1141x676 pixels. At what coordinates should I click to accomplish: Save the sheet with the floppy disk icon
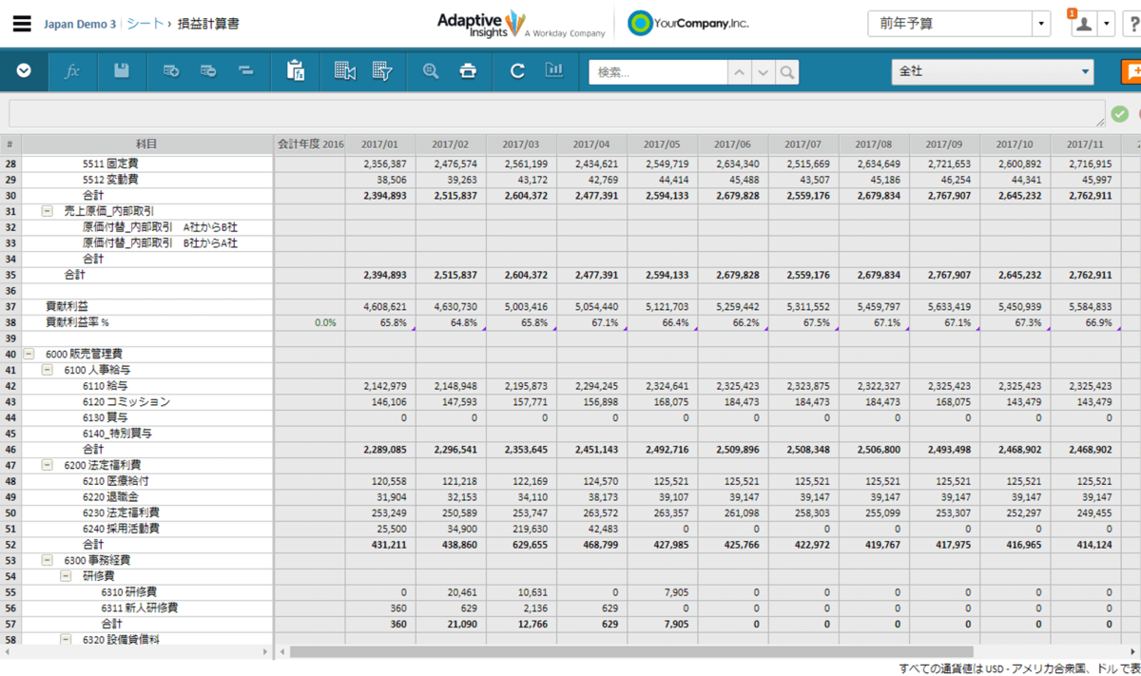122,71
